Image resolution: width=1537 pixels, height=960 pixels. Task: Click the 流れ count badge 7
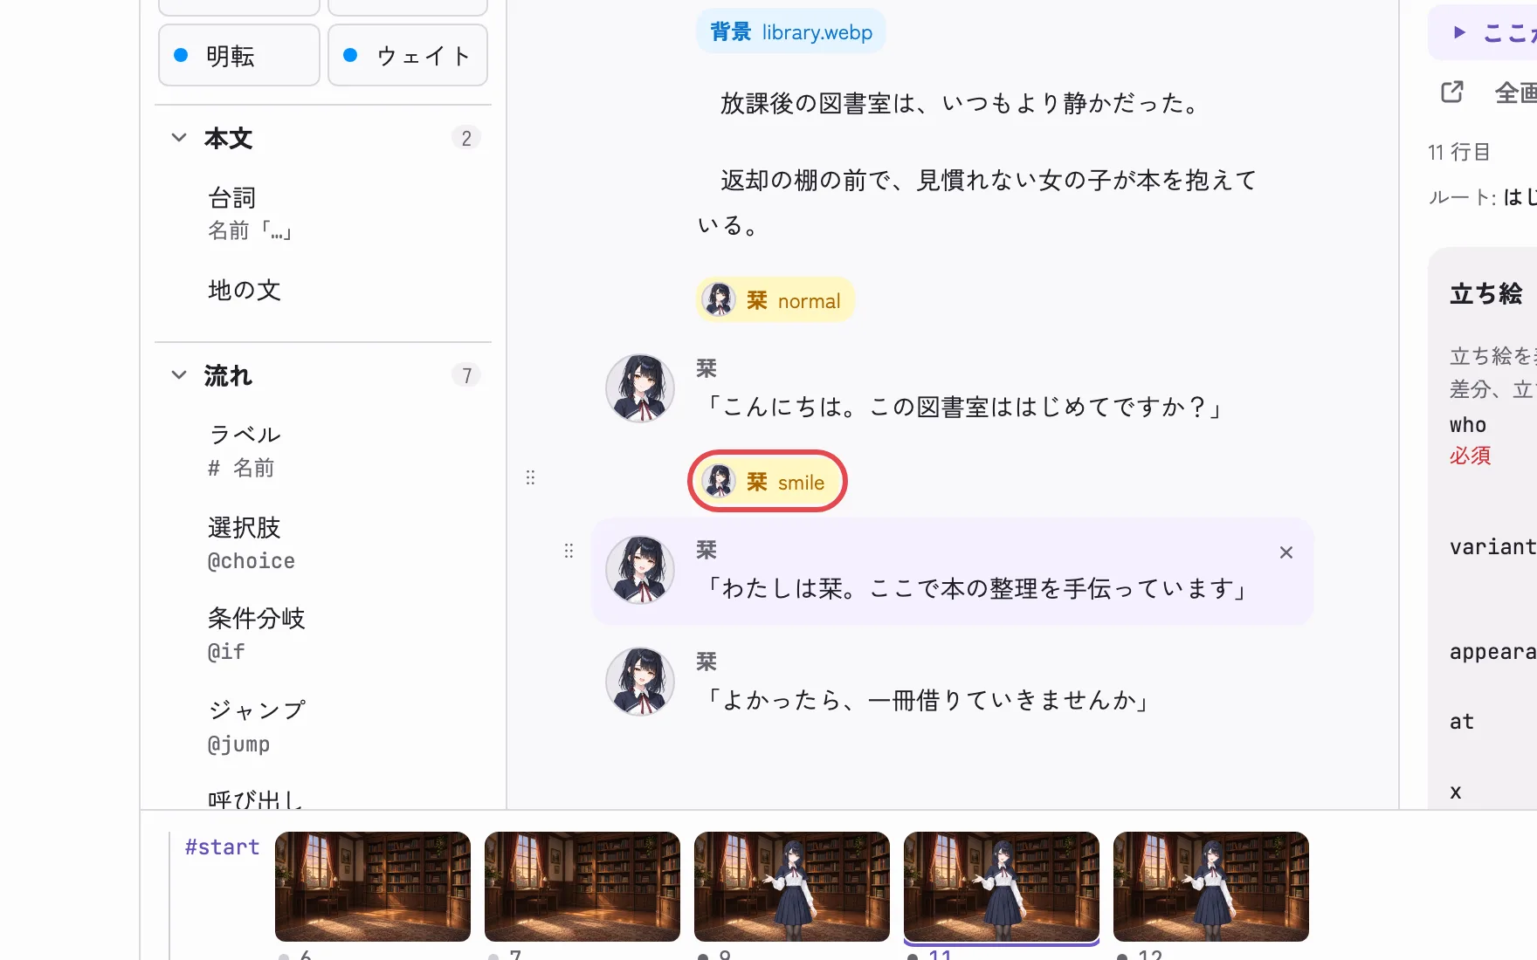tap(466, 375)
